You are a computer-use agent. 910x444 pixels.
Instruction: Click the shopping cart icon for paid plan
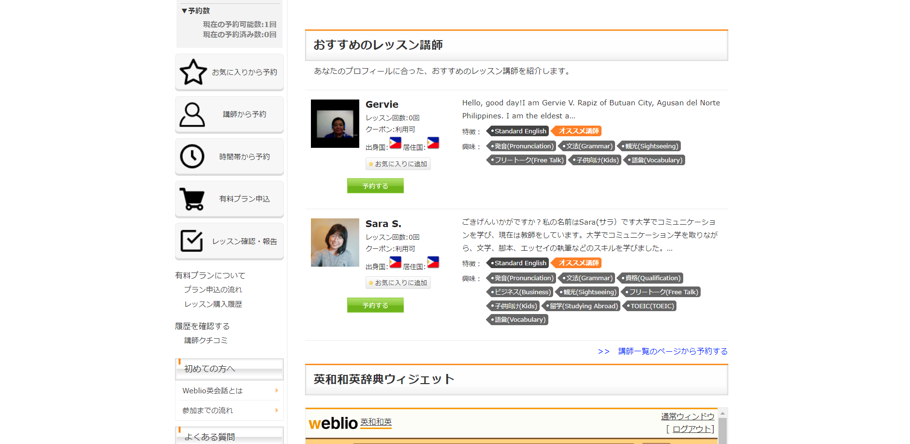pyautogui.click(x=192, y=199)
